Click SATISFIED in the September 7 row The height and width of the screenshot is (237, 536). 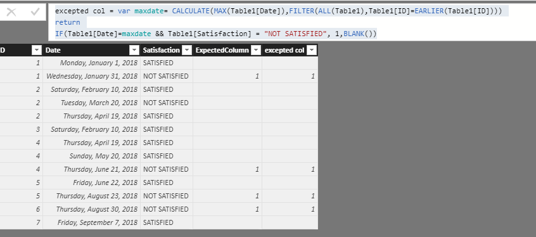[x=158, y=223]
